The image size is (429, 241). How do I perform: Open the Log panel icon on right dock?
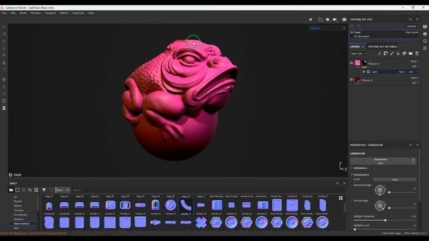pos(425,48)
